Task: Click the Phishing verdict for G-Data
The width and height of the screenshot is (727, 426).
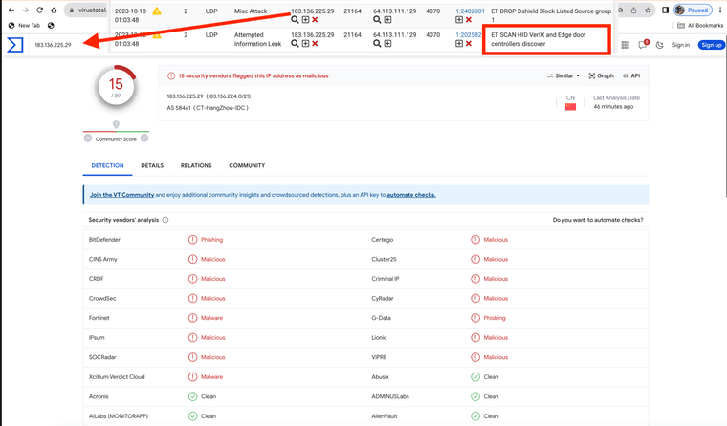Action: [495, 318]
